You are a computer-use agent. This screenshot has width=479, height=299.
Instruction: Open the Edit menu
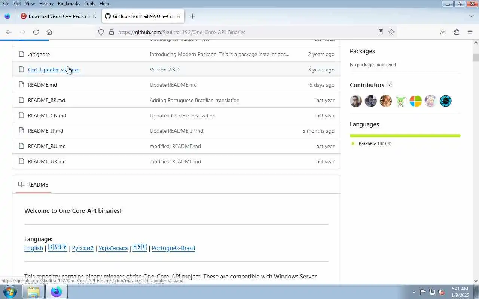point(17,4)
